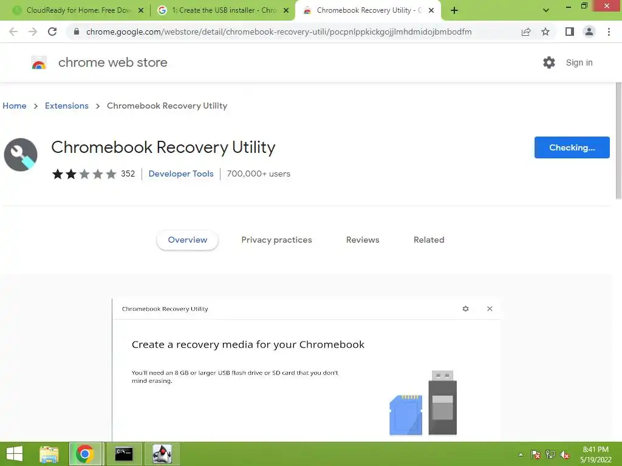This screenshot has width=622, height=466.
Task: Select the Overview tab
Action: click(187, 240)
